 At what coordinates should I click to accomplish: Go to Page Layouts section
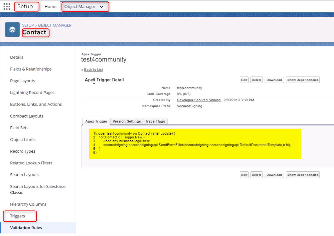pyautogui.click(x=22, y=81)
